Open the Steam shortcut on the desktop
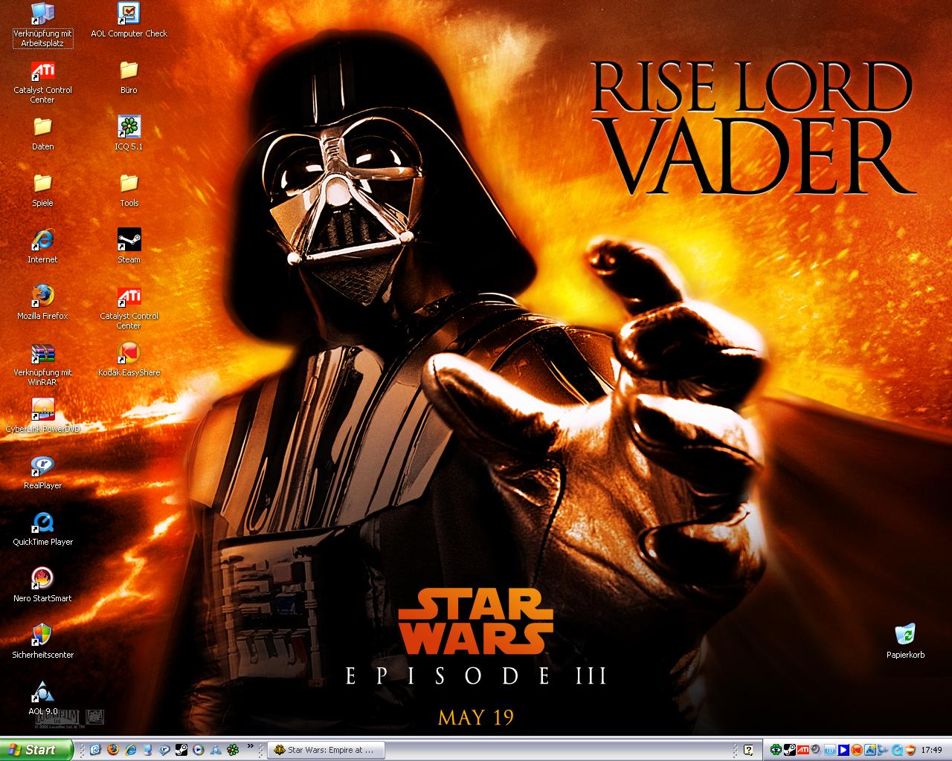 (x=129, y=241)
